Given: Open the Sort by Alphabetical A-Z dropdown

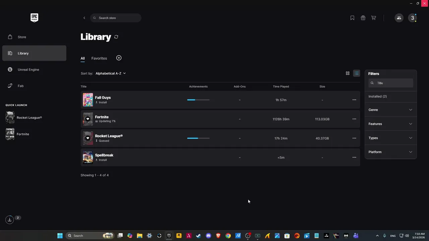Looking at the screenshot, I should tap(111, 73).
